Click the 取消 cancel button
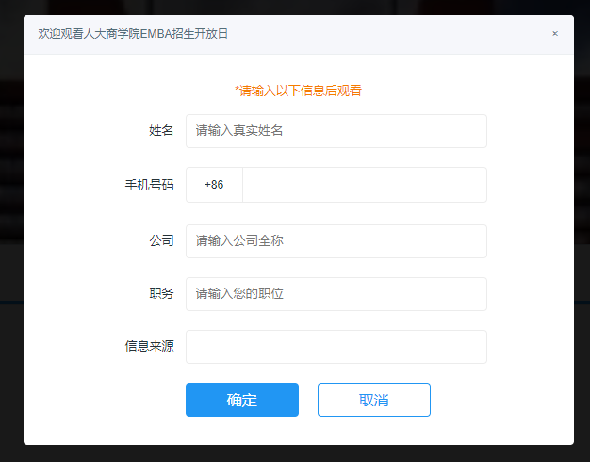Screen dimensions: 590x462 point(373,400)
